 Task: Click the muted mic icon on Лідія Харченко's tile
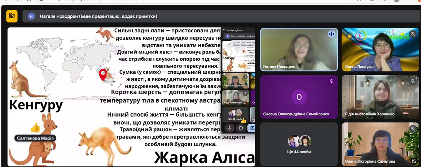[413, 81]
